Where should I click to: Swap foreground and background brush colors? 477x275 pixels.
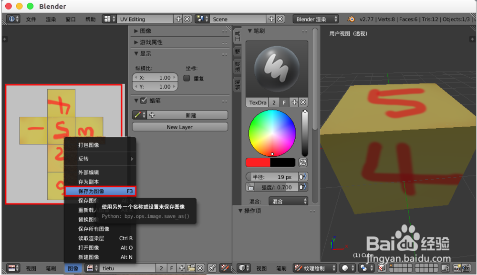pos(303,163)
